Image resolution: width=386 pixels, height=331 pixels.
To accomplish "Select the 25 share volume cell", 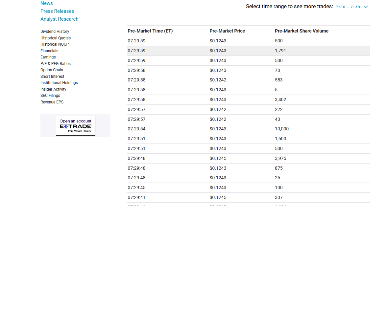I will (277, 178).
